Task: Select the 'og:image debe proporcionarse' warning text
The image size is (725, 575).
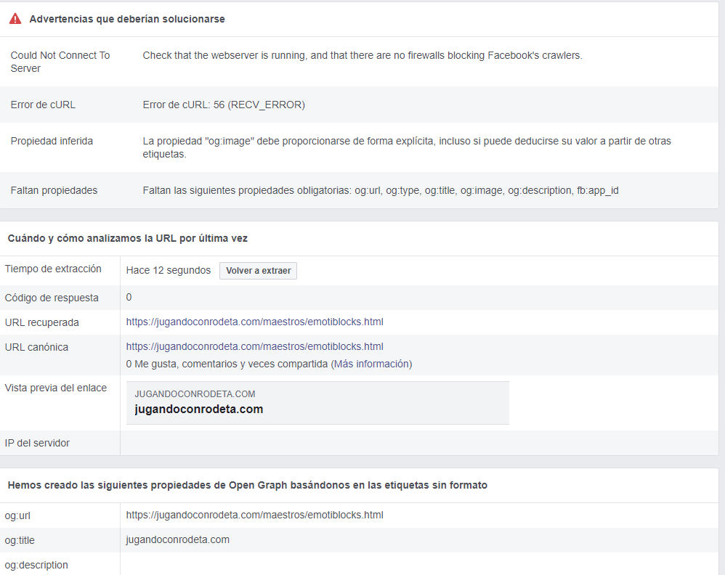Action: point(407,147)
